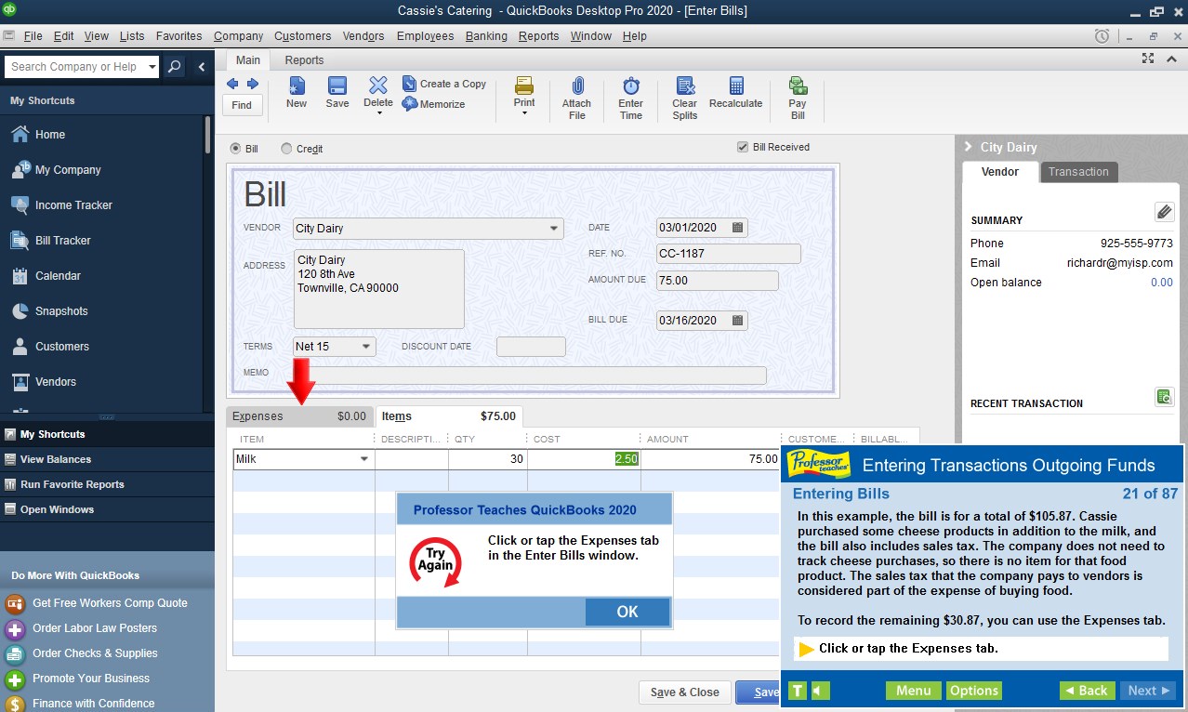Open search scope dropdown arrow
Image resolution: width=1188 pixels, height=712 pixels.
click(152, 67)
